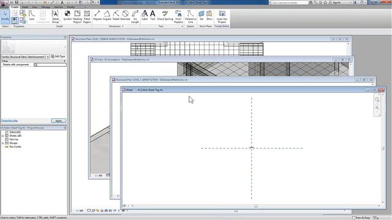Click the Properties palette close button
Image resolution: width=392 pixels, height=220 pixels.
(x=66, y=37)
